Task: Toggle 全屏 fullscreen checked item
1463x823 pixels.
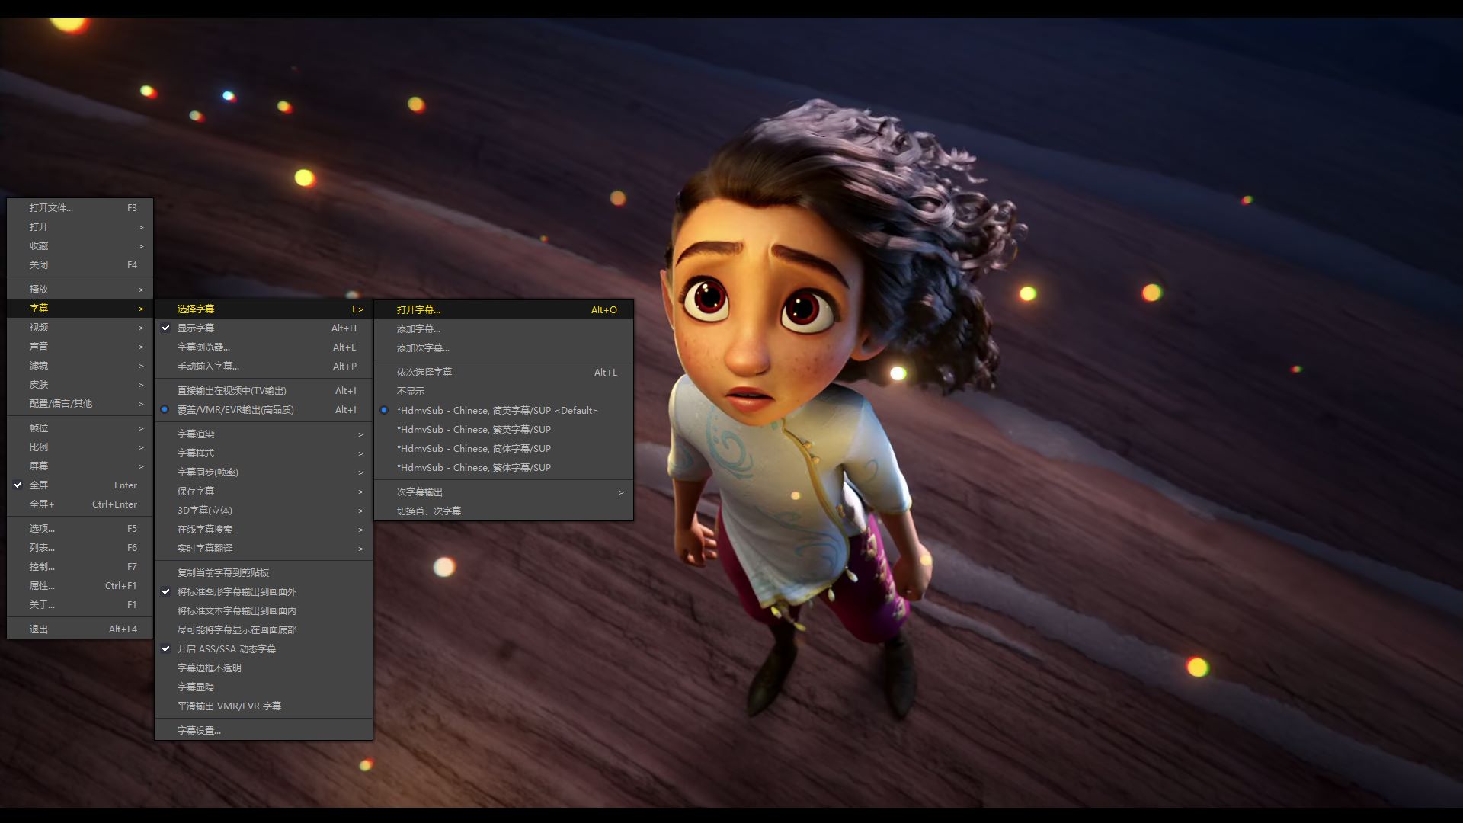Action: 39,485
